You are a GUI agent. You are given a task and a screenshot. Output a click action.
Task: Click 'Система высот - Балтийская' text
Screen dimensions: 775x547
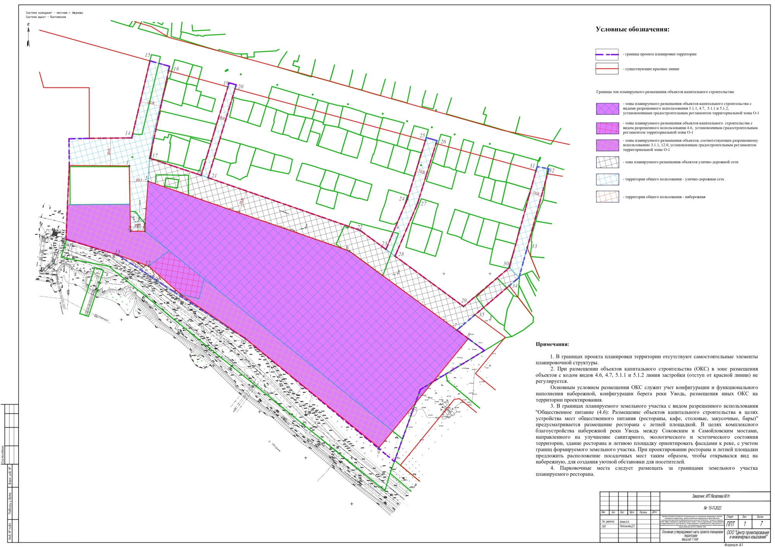click(46, 17)
